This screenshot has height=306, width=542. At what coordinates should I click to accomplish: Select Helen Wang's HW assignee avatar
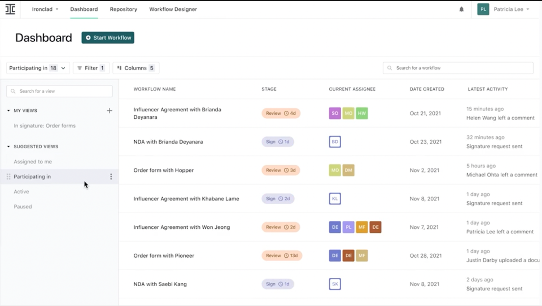click(362, 113)
